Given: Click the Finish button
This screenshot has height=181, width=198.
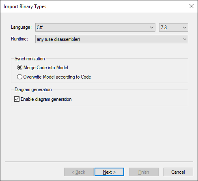Looking at the screenshot, I should (144, 172).
